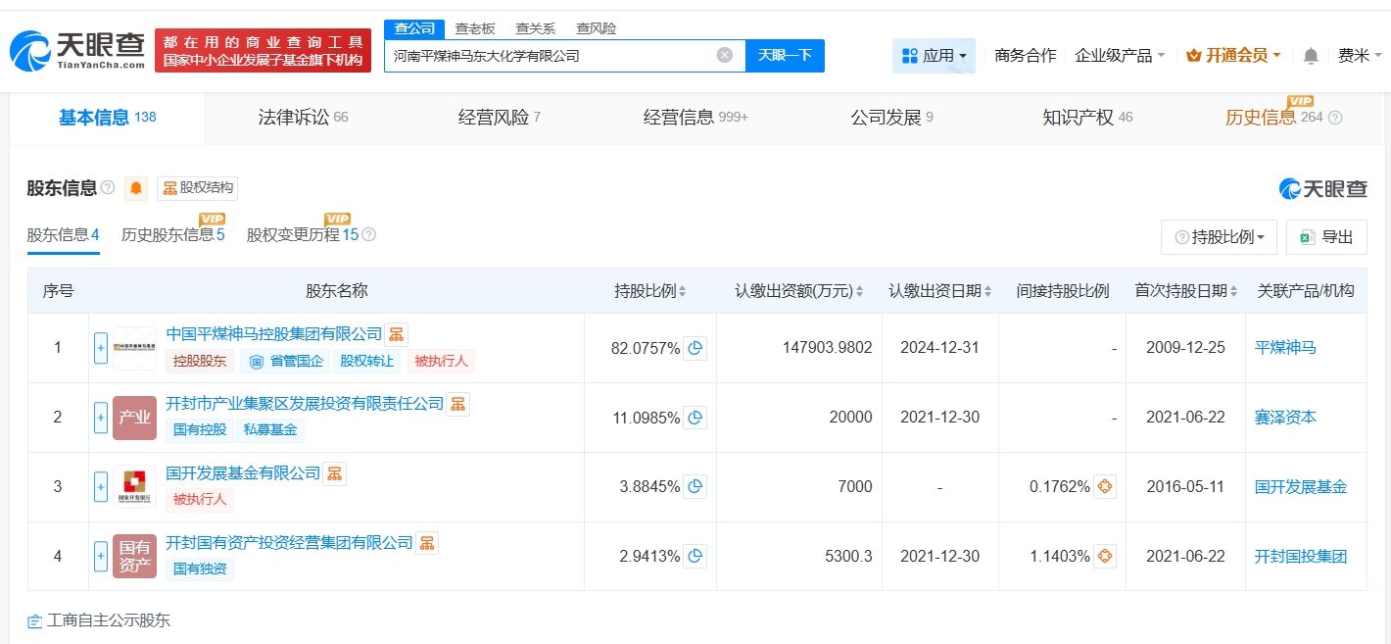Export data with the 导出 button

[1326, 237]
